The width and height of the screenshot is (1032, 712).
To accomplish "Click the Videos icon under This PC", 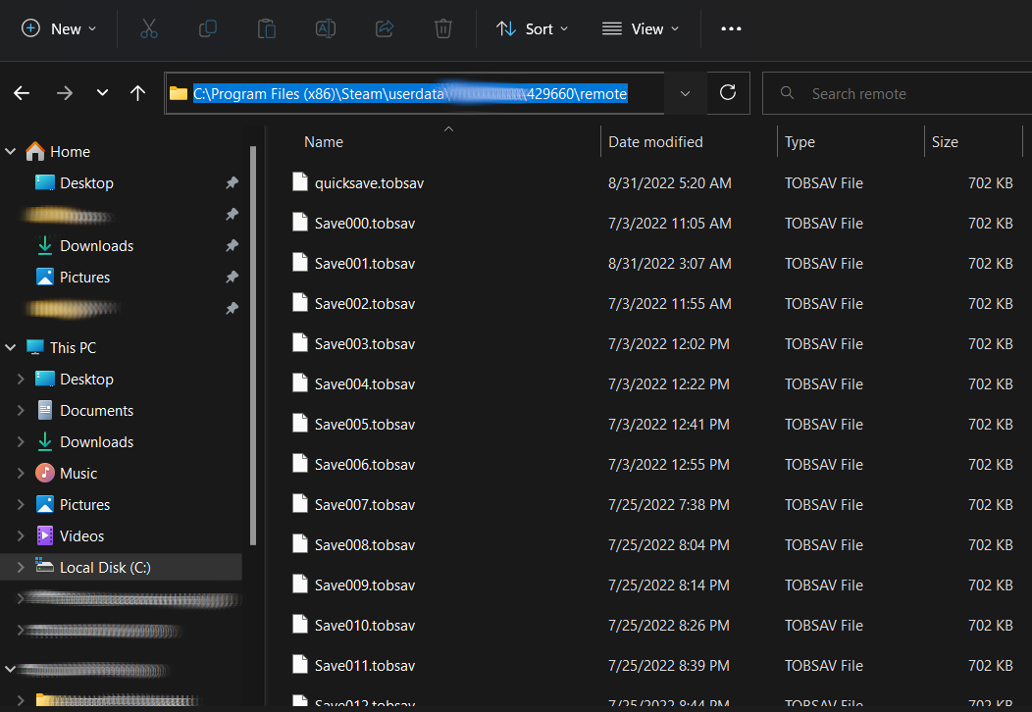I will 45,535.
